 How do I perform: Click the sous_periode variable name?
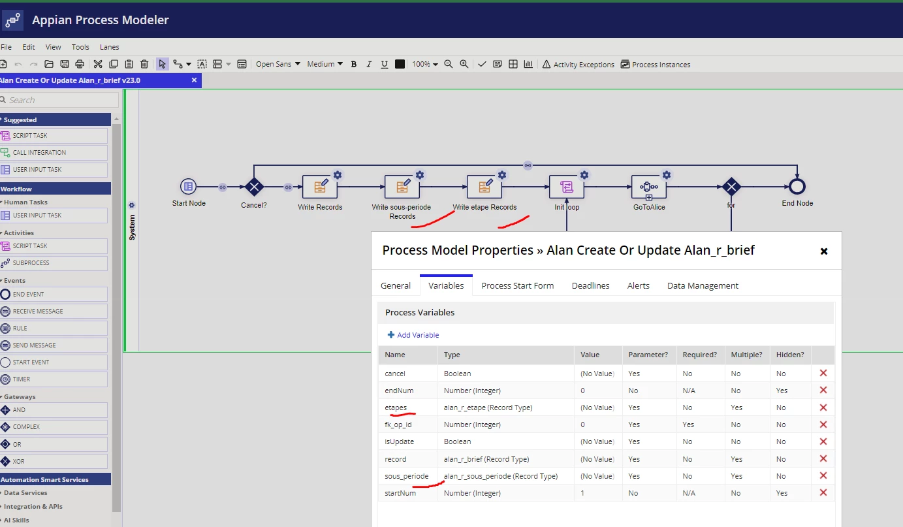(407, 476)
